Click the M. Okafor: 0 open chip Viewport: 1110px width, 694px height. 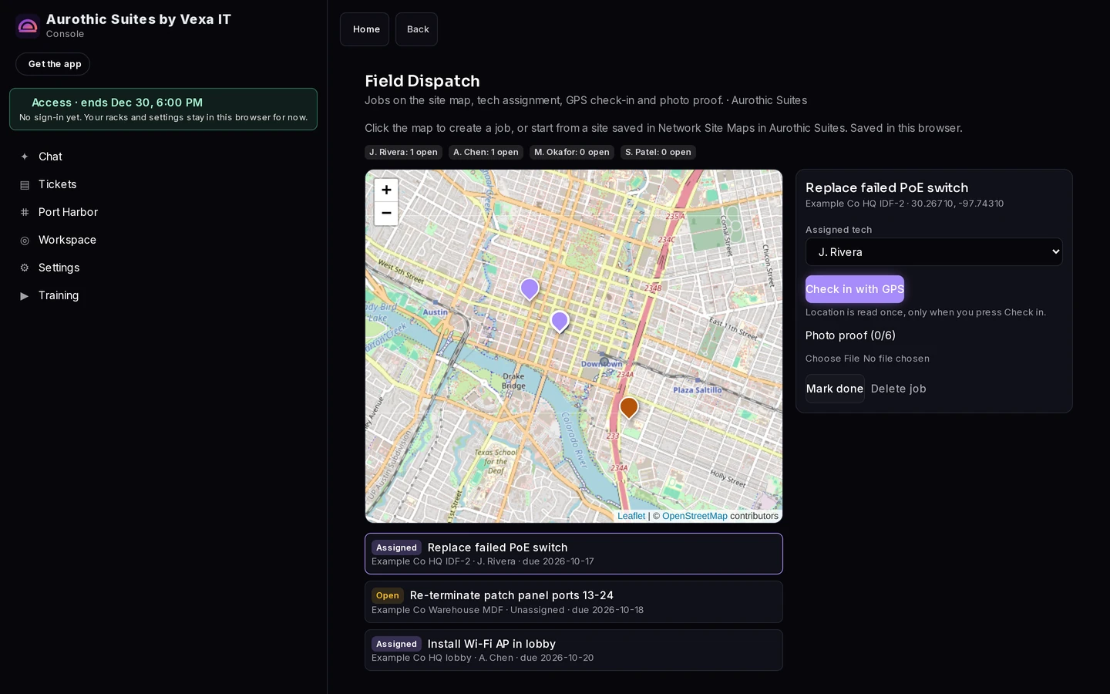pos(572,153)
